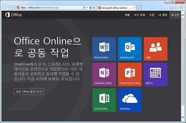Open the Word Online tile

click(x=104, y=49)
